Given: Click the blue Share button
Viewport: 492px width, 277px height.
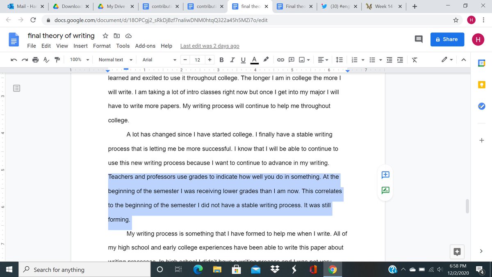Looking at the screenshot, I should point(447,39).
